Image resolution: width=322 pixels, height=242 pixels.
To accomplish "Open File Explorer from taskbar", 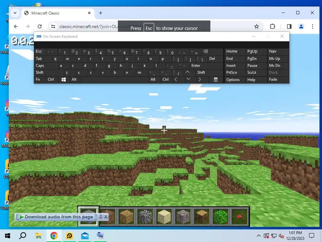I will coord(38,236).
